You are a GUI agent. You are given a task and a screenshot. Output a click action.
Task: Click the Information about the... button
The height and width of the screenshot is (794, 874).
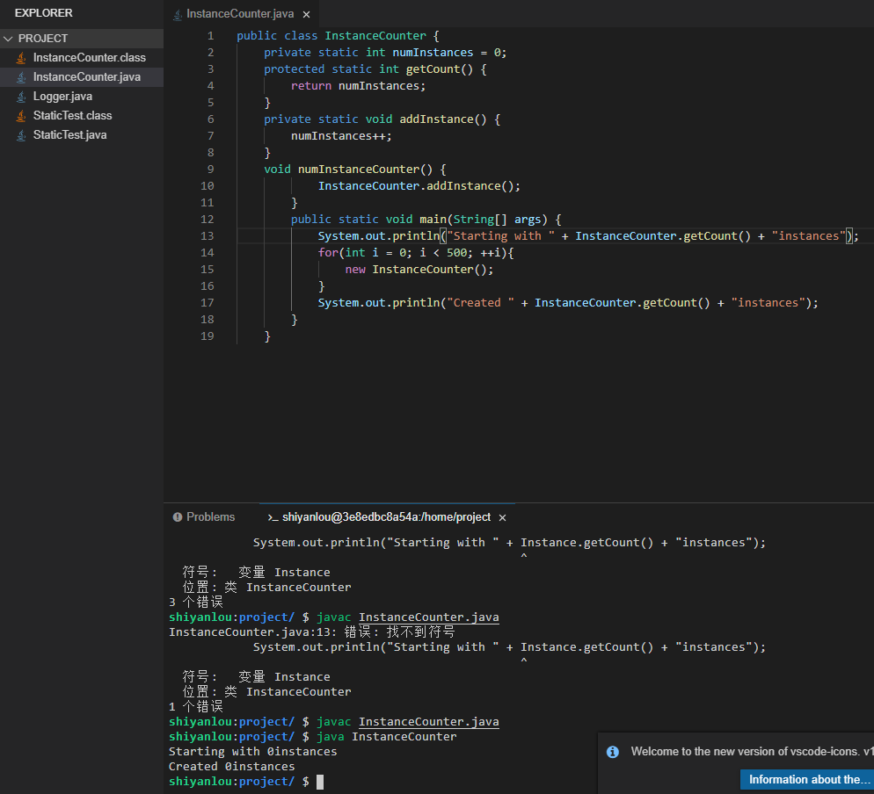pyautogui.click(x=806, y=780)
